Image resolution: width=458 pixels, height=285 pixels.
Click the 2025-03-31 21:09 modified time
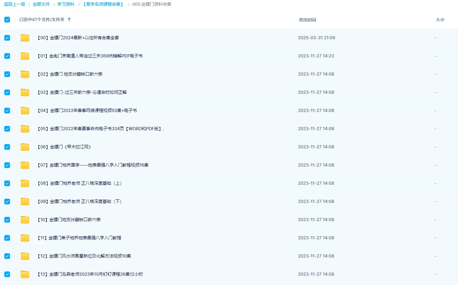[x=316, y=38]
